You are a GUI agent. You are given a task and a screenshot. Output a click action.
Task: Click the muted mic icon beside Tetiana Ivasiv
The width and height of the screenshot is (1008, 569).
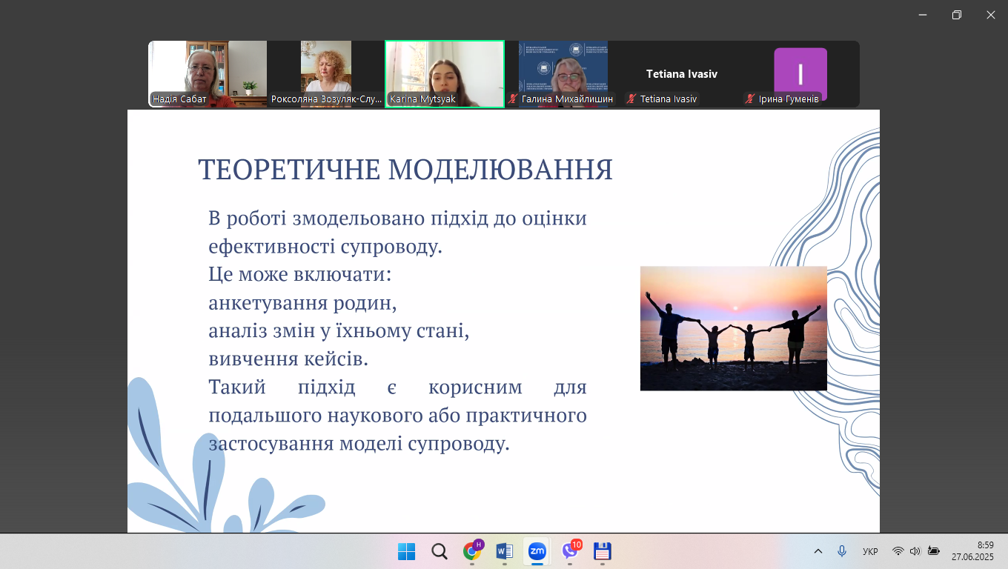(x=631, y=99)
